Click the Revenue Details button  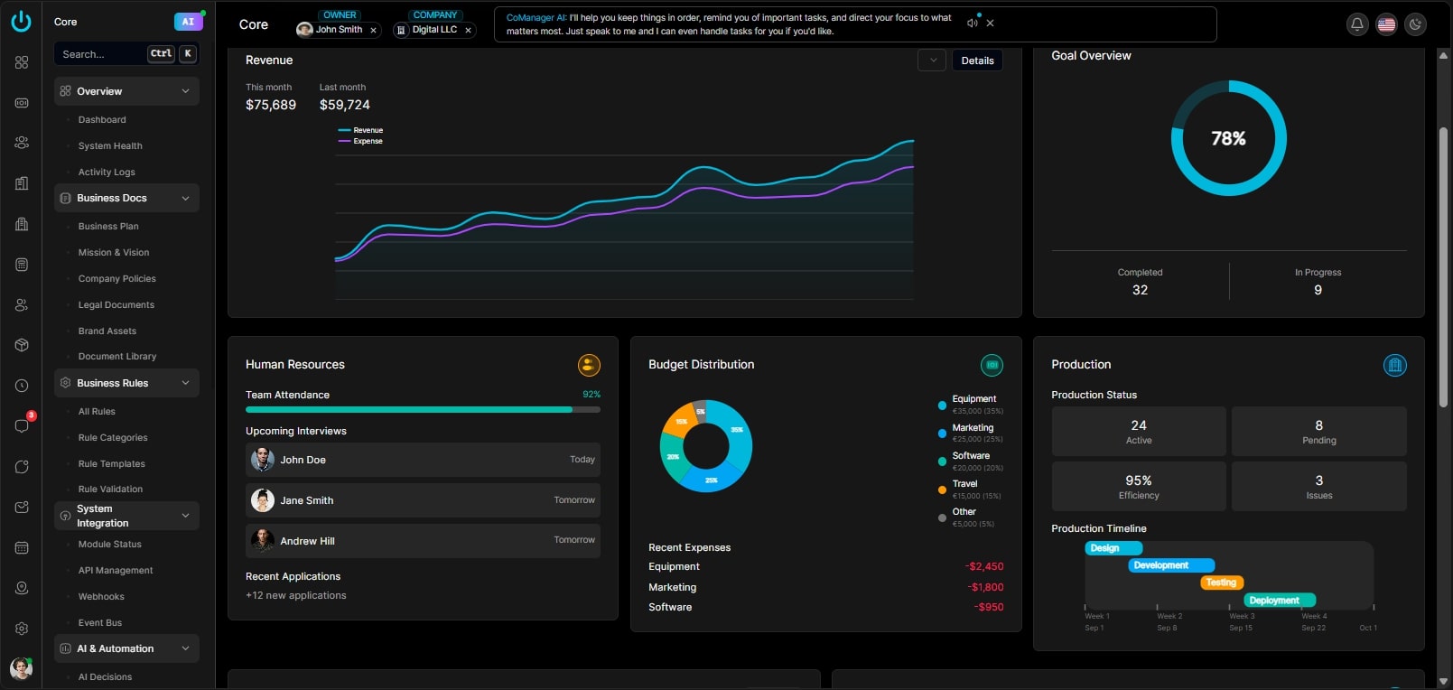[977, 61]
